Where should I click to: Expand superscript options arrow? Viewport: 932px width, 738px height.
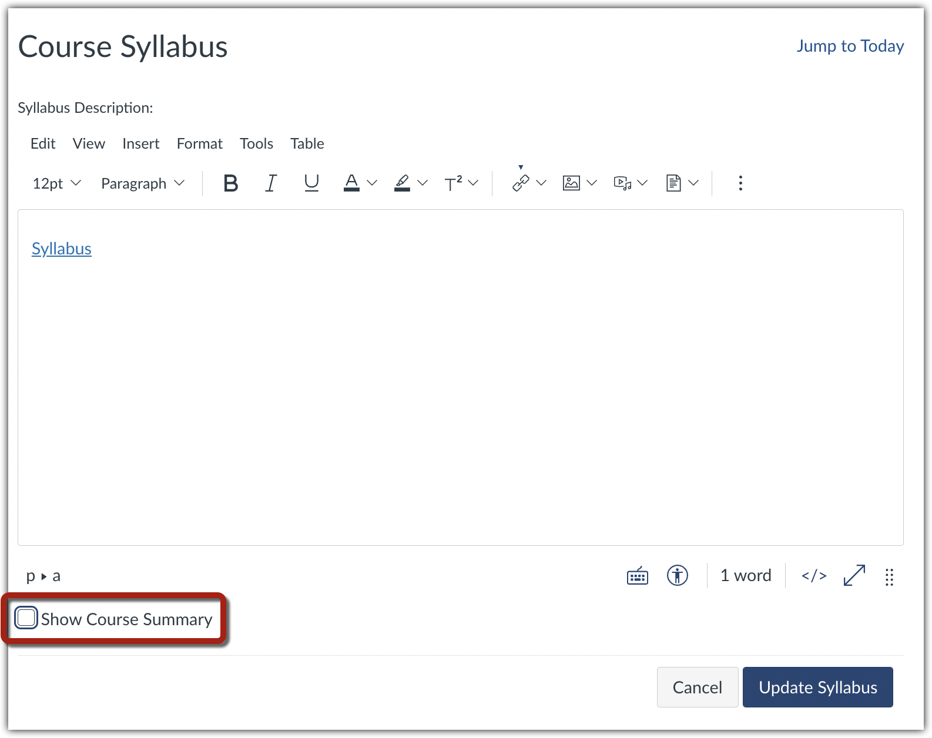(473, 183)
